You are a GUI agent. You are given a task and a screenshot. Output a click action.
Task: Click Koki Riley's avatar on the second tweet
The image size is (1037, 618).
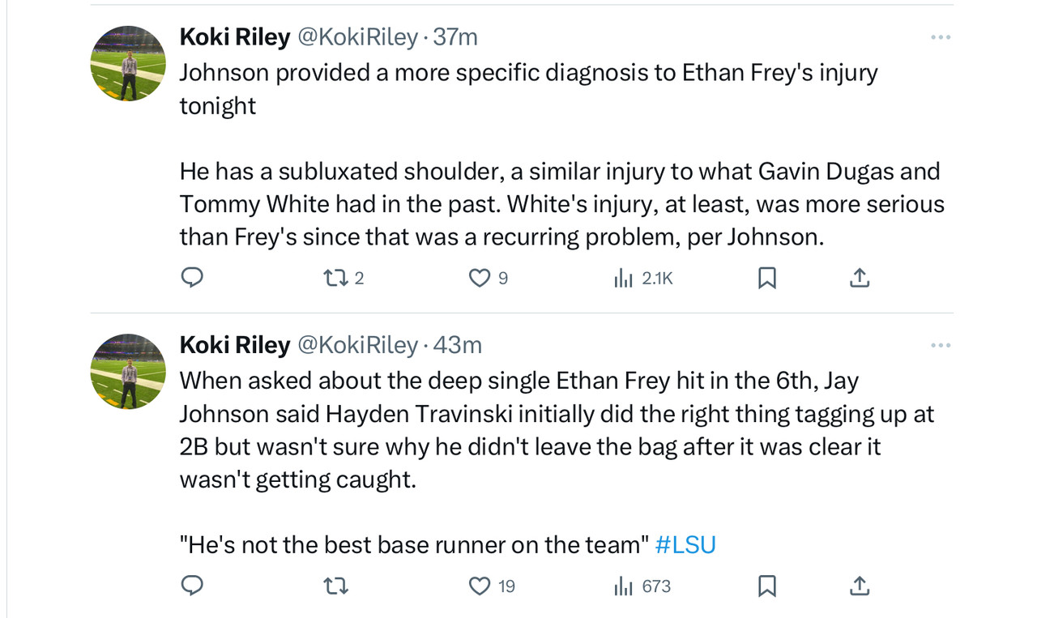tap(128, 371)
